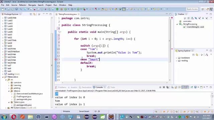This screenshot has width=214, height=120.
Task: Open the Debug button dropdown arrow
Action: (x=75, y=9)
